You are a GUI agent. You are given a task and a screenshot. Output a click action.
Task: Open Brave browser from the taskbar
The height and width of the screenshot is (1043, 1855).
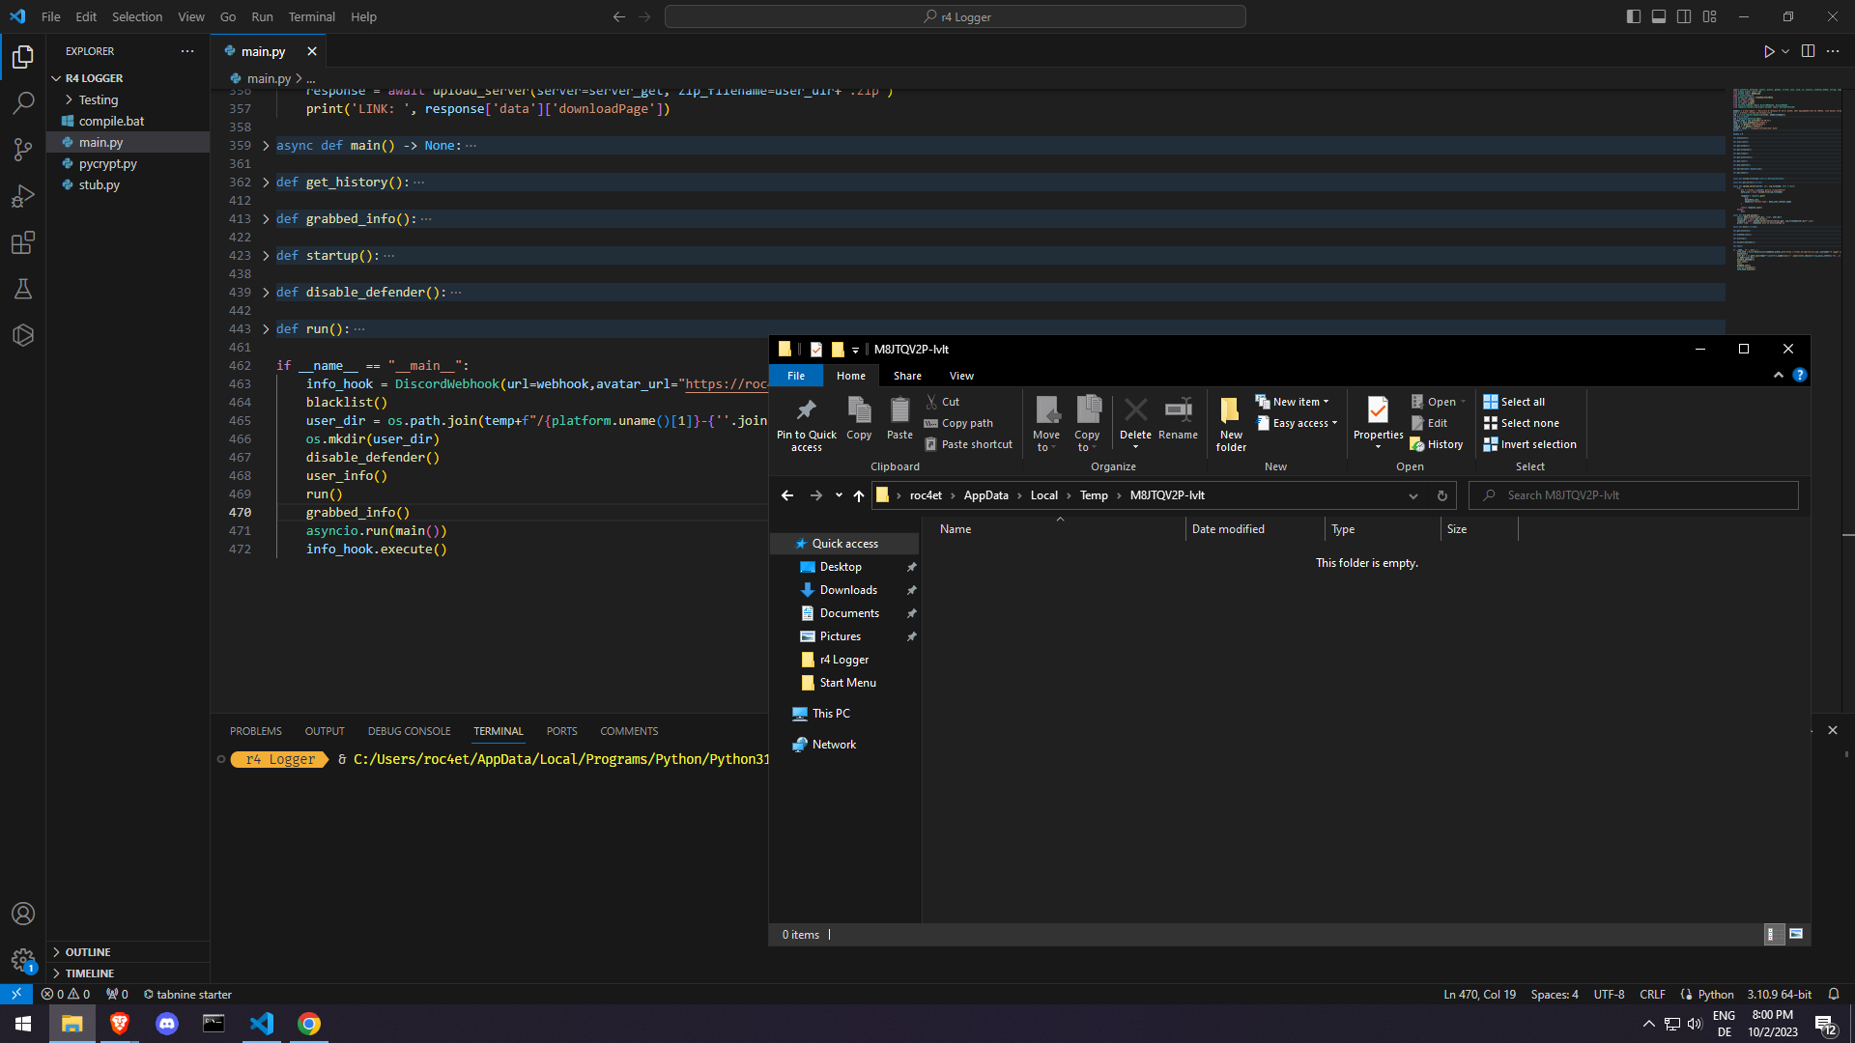coord(120,1024)
